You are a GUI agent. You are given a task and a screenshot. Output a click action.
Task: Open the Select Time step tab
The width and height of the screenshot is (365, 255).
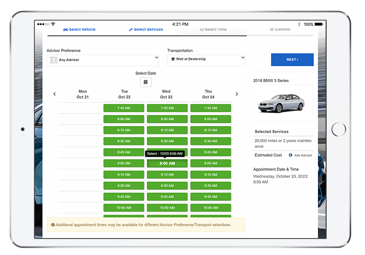[213, 30]
